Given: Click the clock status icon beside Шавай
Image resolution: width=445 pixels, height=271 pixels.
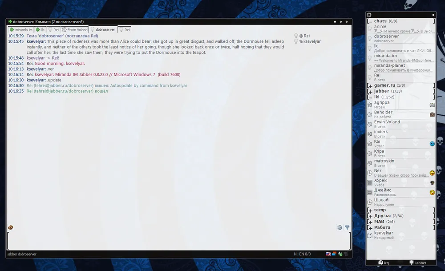Looking at the screenshot, I should click(x=369, y=202).
